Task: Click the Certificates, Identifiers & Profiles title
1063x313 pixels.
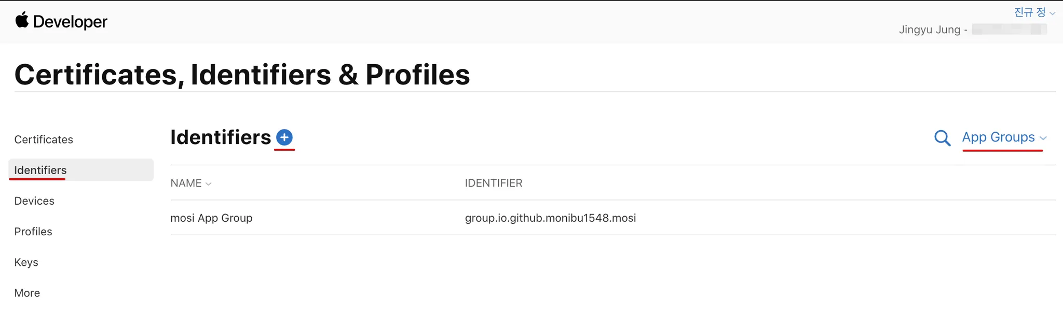Action: (x=242, y=75)
